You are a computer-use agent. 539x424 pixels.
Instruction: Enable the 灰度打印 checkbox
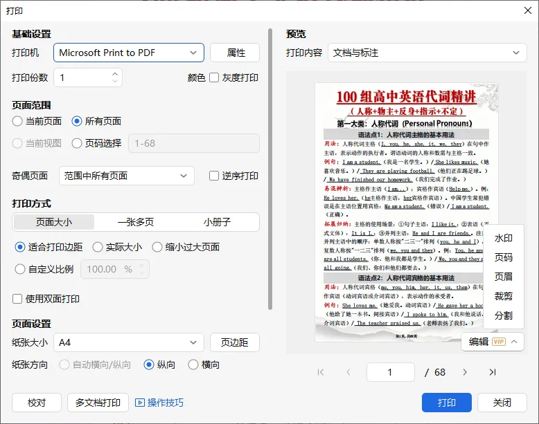point(214,77)
